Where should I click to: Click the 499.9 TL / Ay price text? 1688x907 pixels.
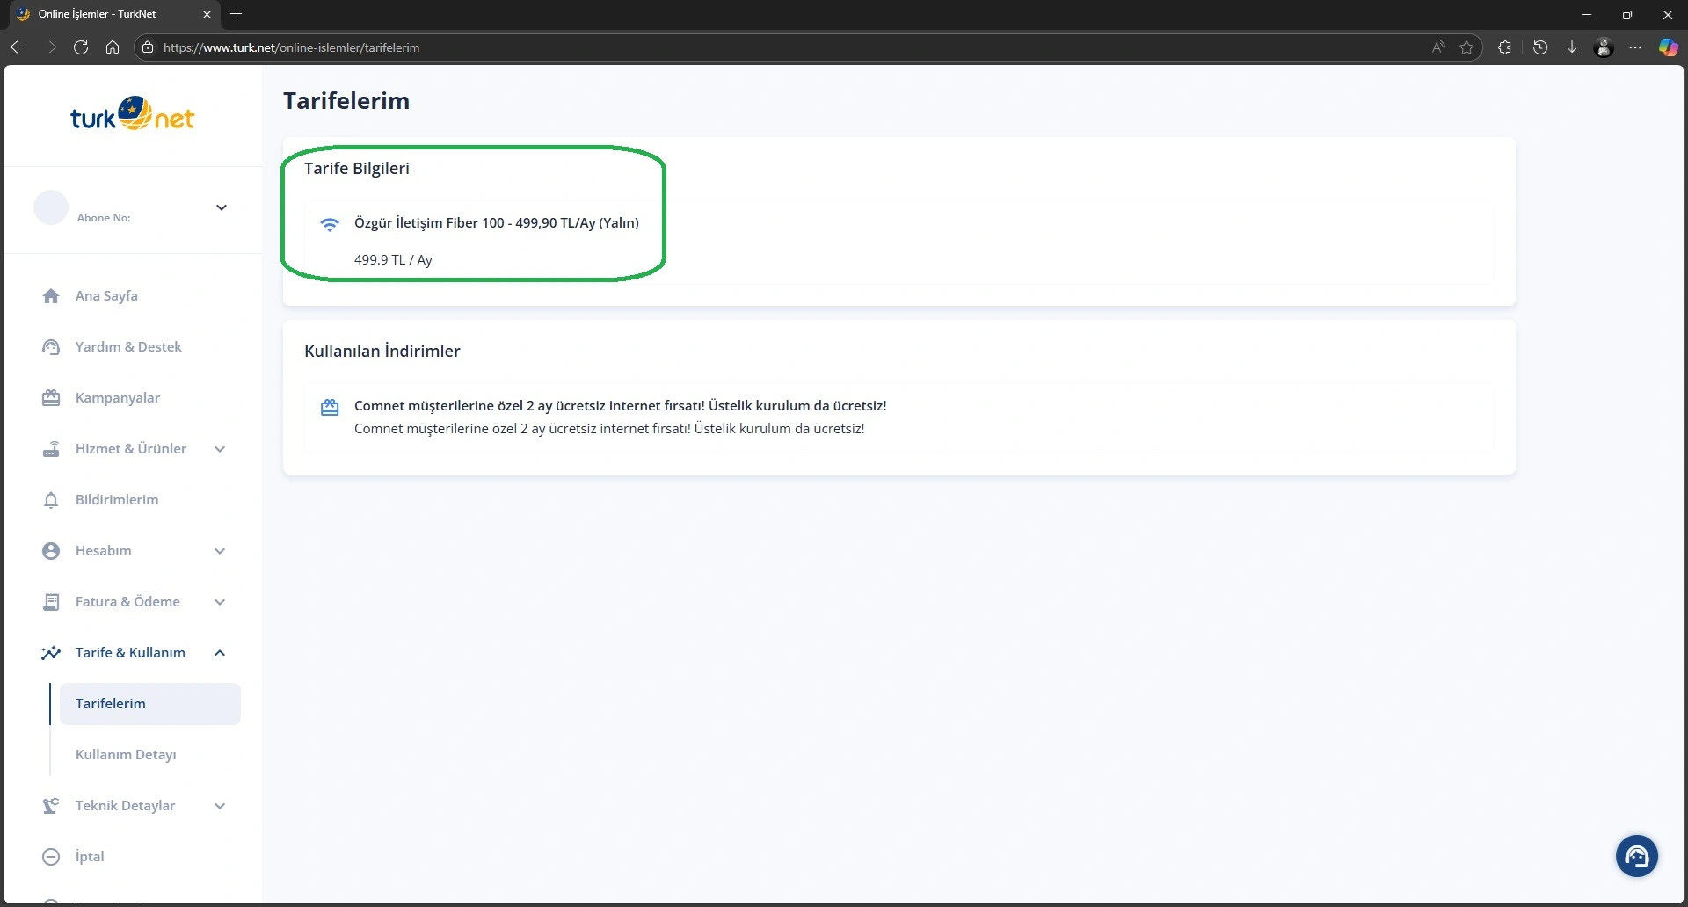393,260
